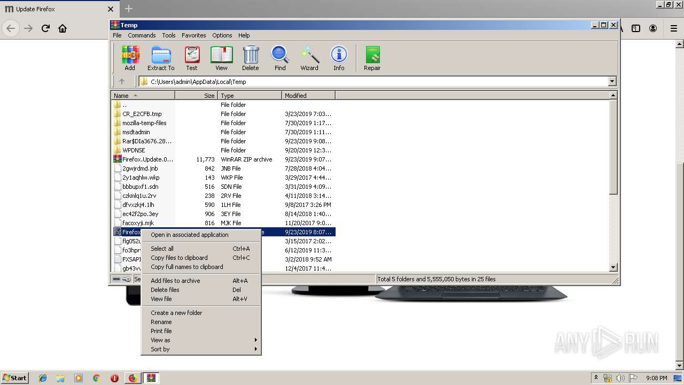Choose Copy full names to clipboard
The height and width of the screenshot is (385, 684).
pos(201,267)
